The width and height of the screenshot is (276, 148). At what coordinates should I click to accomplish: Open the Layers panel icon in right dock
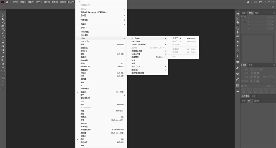point(238,32)
